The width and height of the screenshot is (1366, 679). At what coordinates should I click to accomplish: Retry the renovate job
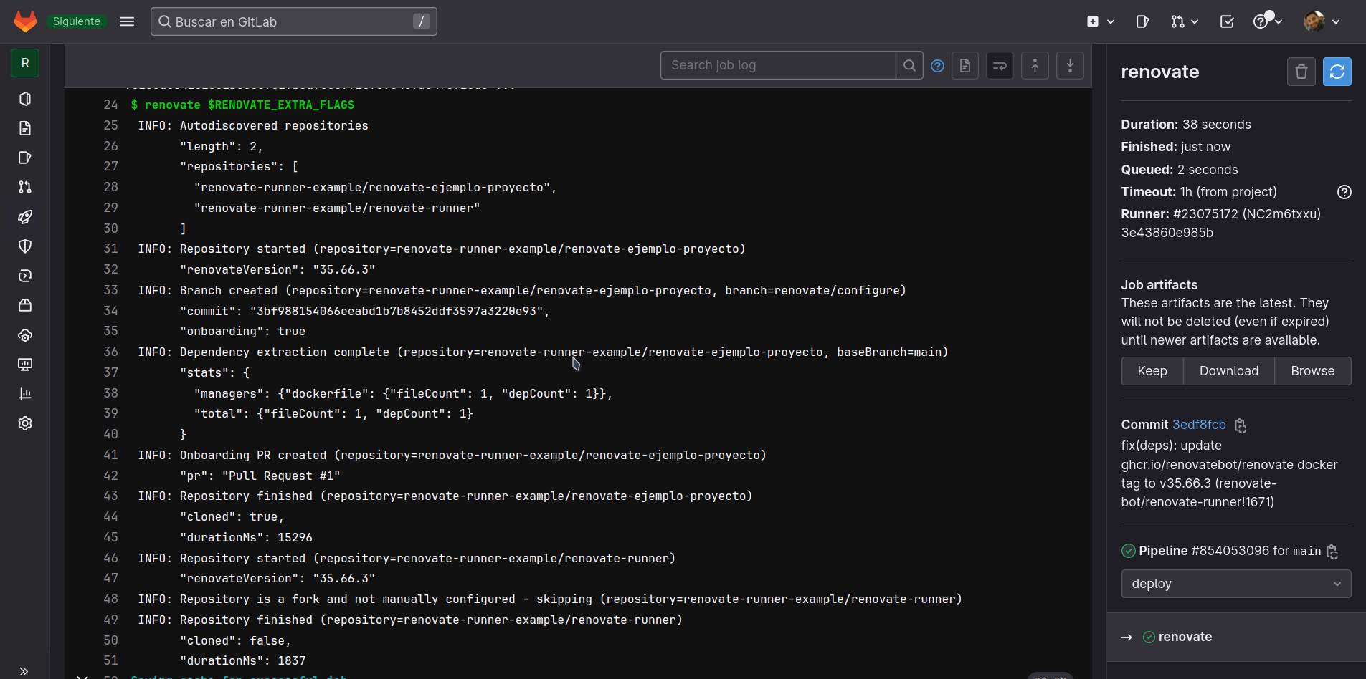pos(1337,72)
